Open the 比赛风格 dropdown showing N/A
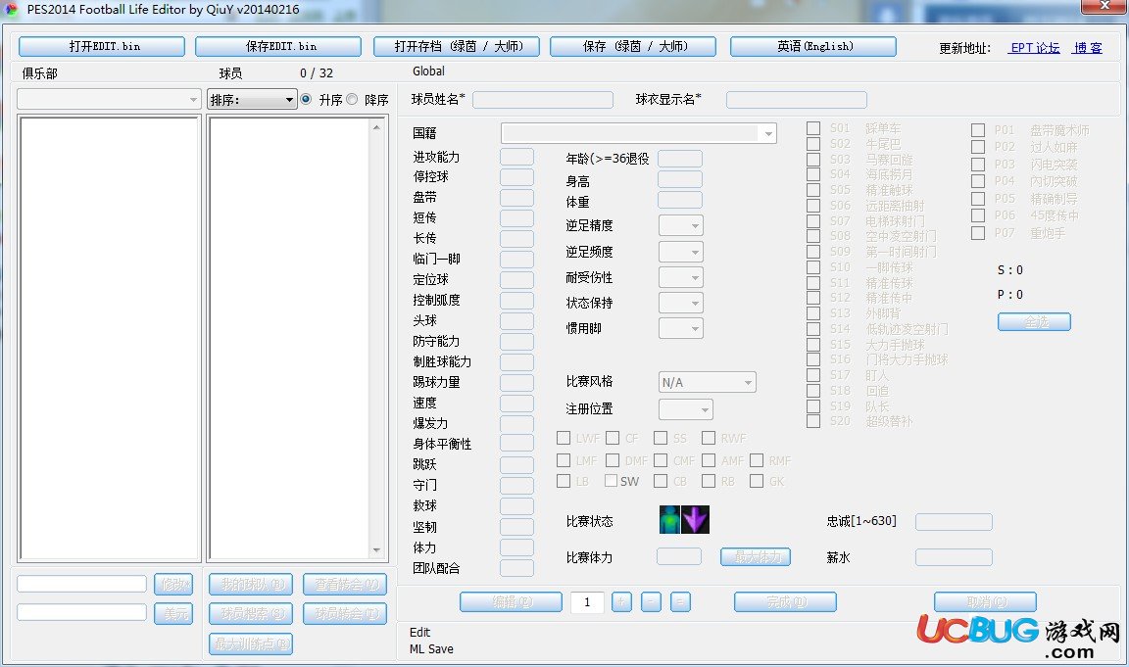 point(708,382)
